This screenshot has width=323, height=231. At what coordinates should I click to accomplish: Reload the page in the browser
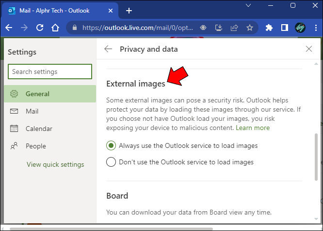[x=40, y=28]
